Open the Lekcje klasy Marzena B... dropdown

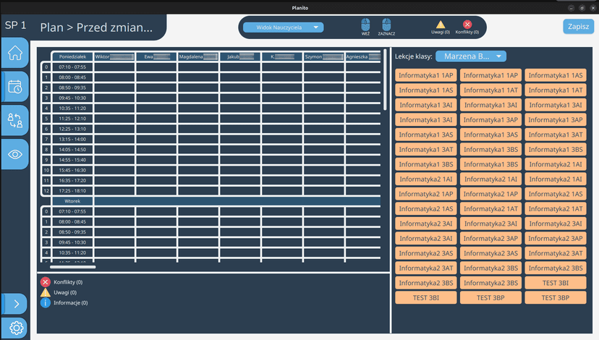pyautogui.click(x=471, y=56)
